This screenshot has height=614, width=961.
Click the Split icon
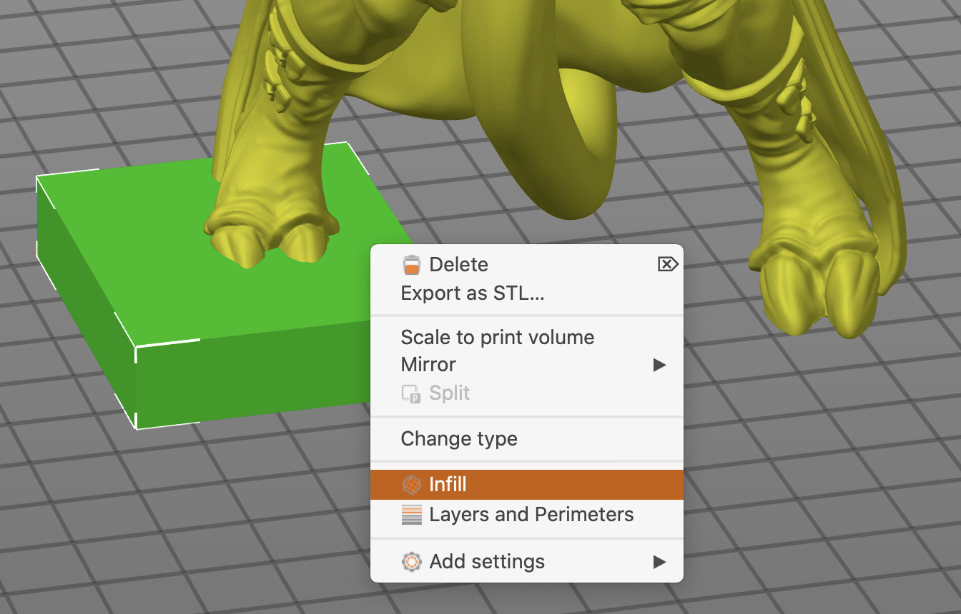click(x=411, y=393)
